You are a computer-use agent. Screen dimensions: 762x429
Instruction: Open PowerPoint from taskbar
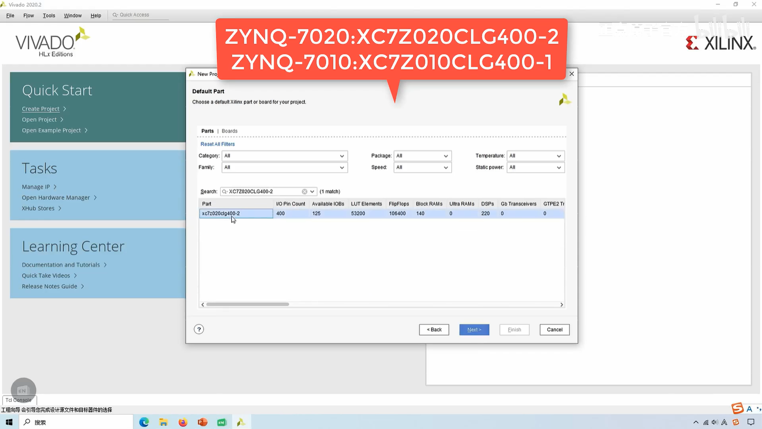pyautogui.click(x=202, y=422)
